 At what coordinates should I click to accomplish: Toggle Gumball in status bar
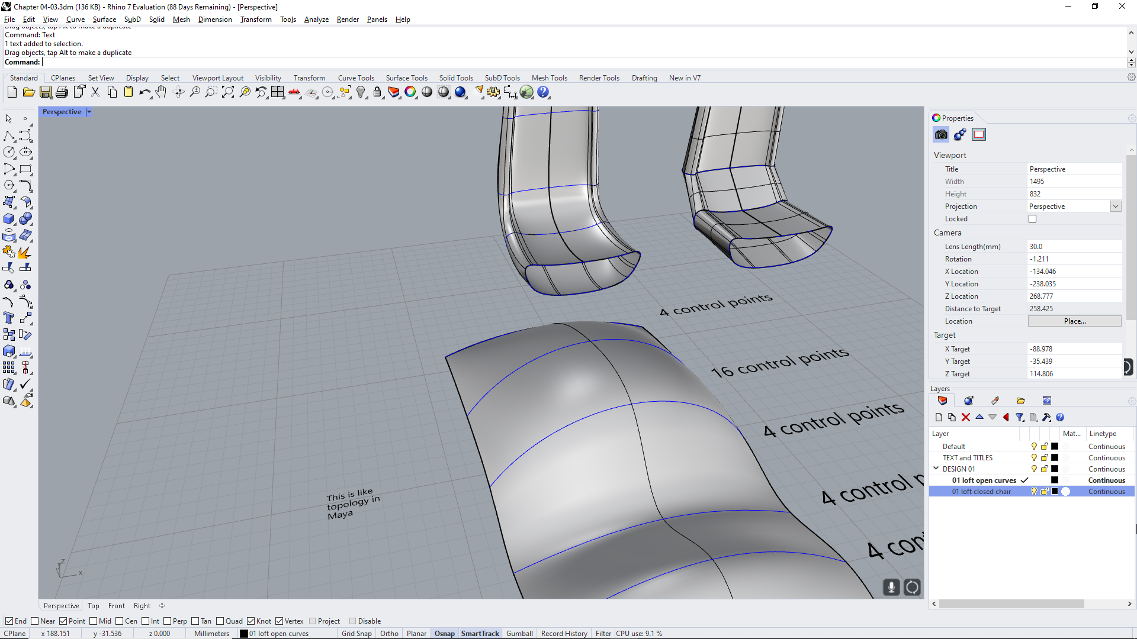(x=519, y=634)
